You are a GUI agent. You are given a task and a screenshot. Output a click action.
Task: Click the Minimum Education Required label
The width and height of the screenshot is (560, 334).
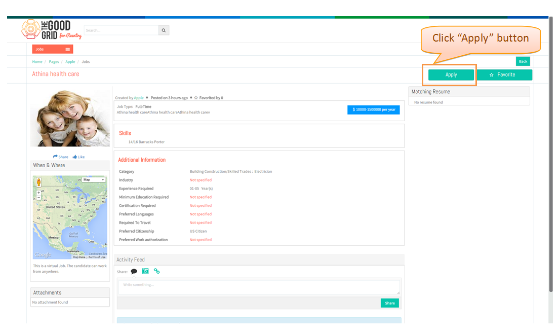pos(144,197)
